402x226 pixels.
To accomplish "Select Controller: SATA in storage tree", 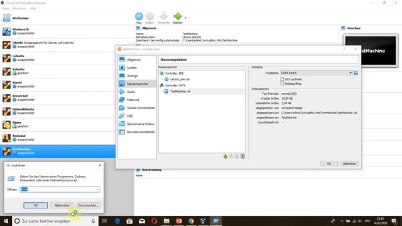I will tap(175, 85).
